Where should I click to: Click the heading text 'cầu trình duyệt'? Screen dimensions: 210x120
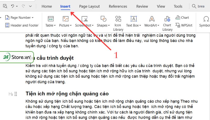click(x=55, y=58)
